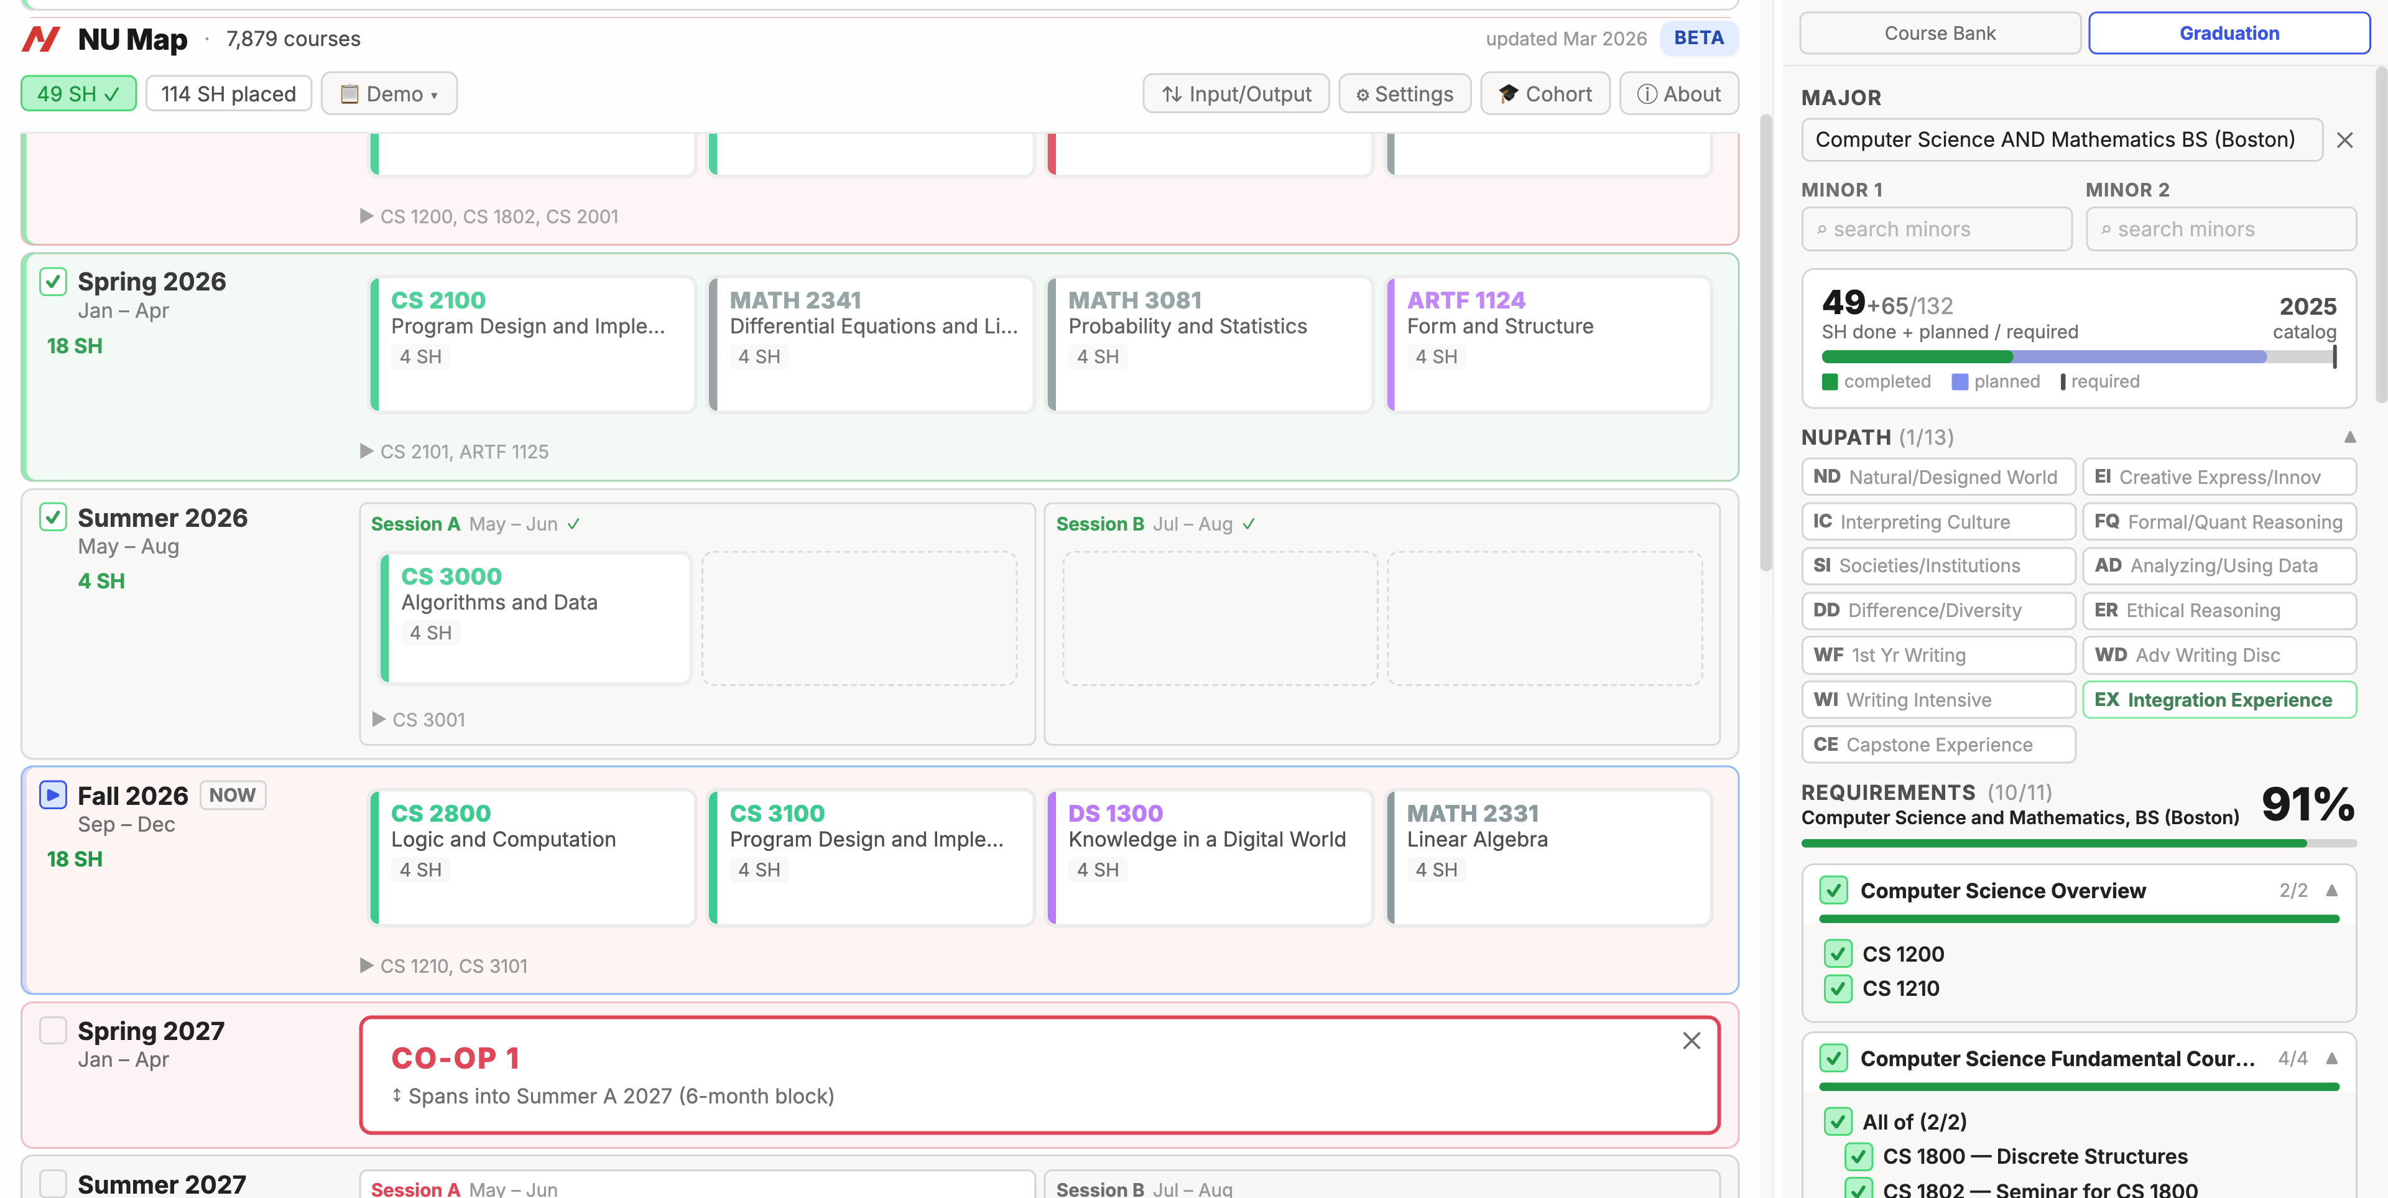Clear the selected major with the X
2388x1198 pixels.
[x=2344, y=140]
